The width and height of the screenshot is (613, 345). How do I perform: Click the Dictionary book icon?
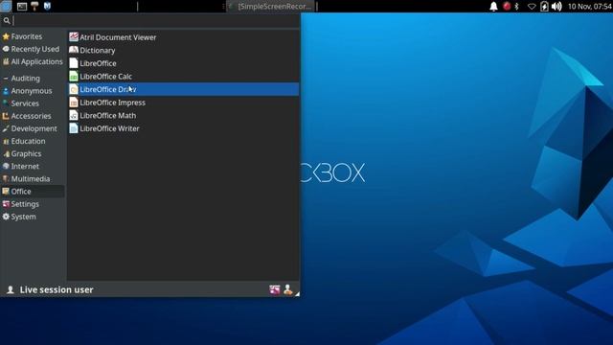click(74, 50)
